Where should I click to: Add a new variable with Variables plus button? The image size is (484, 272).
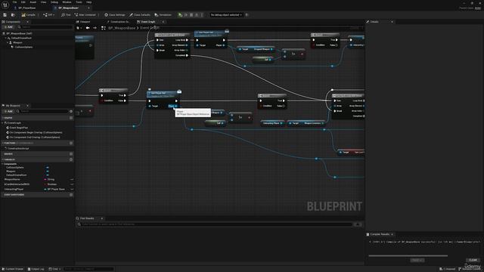point(71,159)
